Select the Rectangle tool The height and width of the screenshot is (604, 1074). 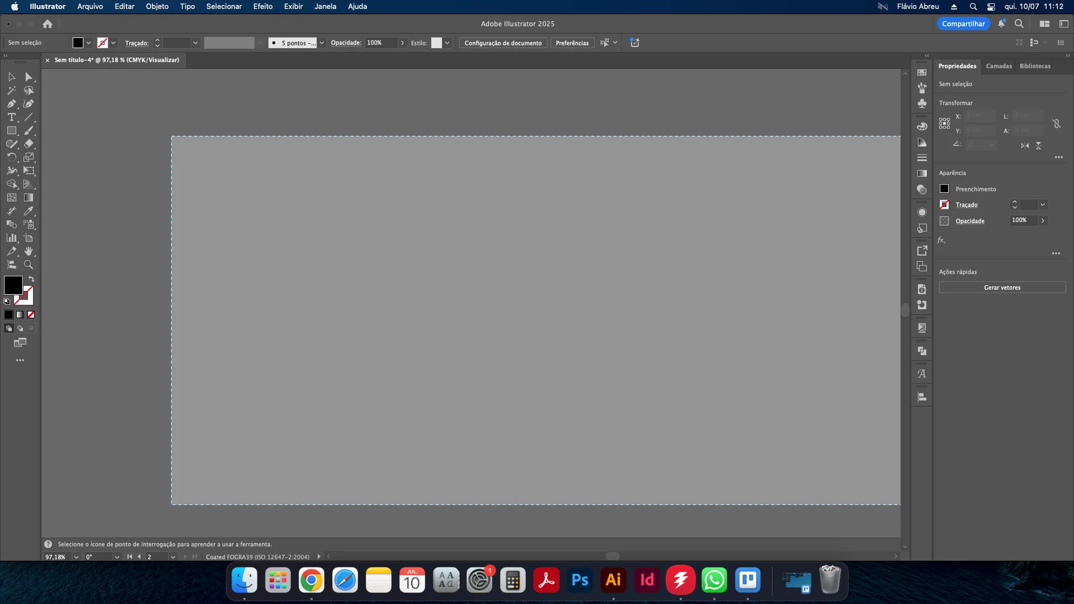pyautogui.click(x=11, y=131)
